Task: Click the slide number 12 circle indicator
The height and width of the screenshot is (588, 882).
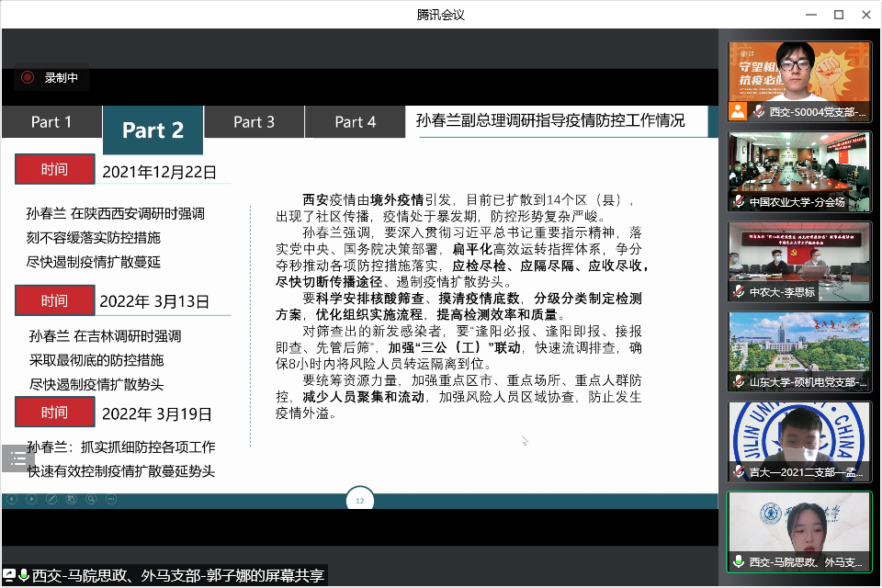Action: coord(359,502)
